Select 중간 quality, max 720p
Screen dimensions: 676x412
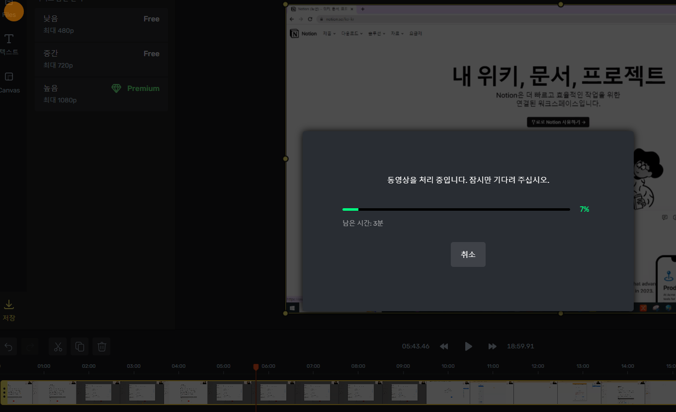pyautogui.click(x=101, y=59)
